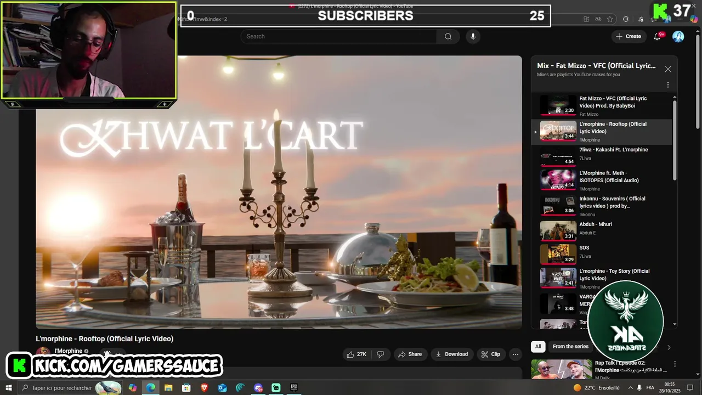The image size is (702, 395).
Task: Play SOS by 7Liwa in the playlist
Action: pos(601,254)
